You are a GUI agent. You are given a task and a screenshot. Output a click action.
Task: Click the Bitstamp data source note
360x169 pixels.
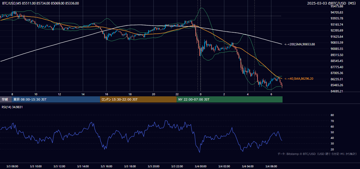[x=317, y=154]
